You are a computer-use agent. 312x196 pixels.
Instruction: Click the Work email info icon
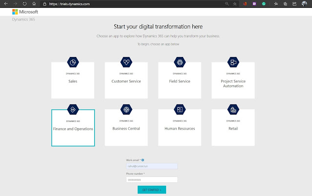[x=143, y=160]
